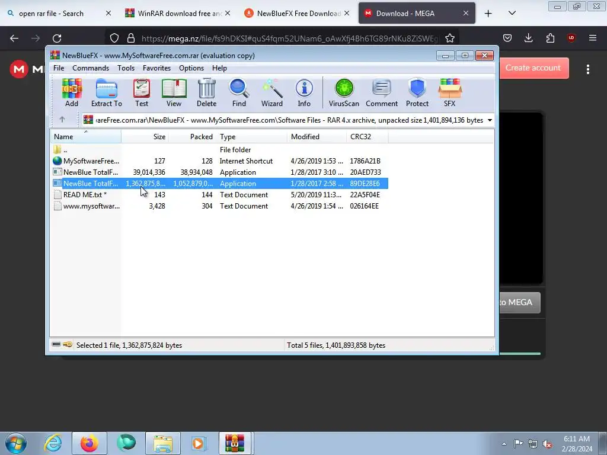Click the Create account button on MEGA
The height and width of the screenshot is (455, 607).
click(534, 68)
